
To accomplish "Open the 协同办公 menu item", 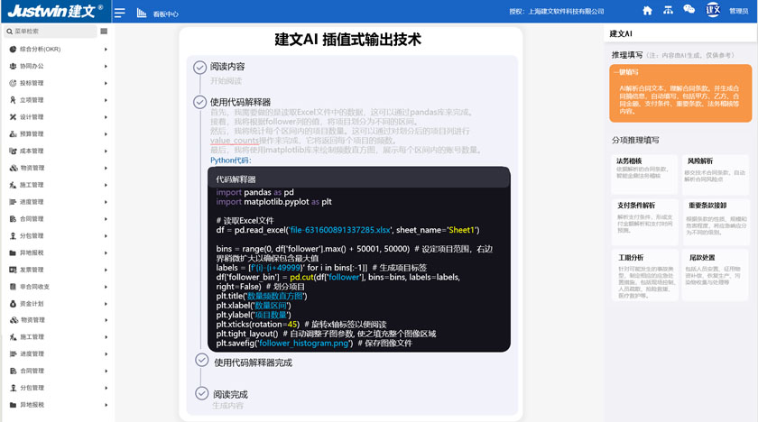I will [x=32, y=66].
